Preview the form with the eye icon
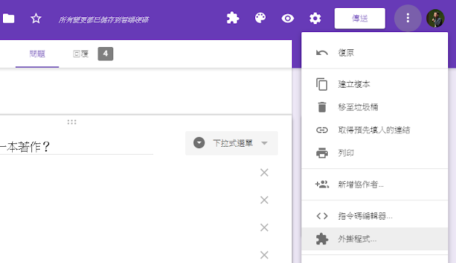The image size is (456, 263). [x=288, y=19]
